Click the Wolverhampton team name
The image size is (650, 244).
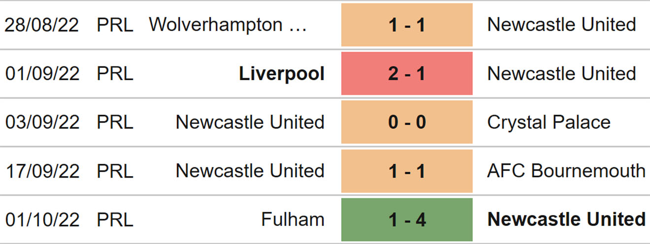[227, 25]
